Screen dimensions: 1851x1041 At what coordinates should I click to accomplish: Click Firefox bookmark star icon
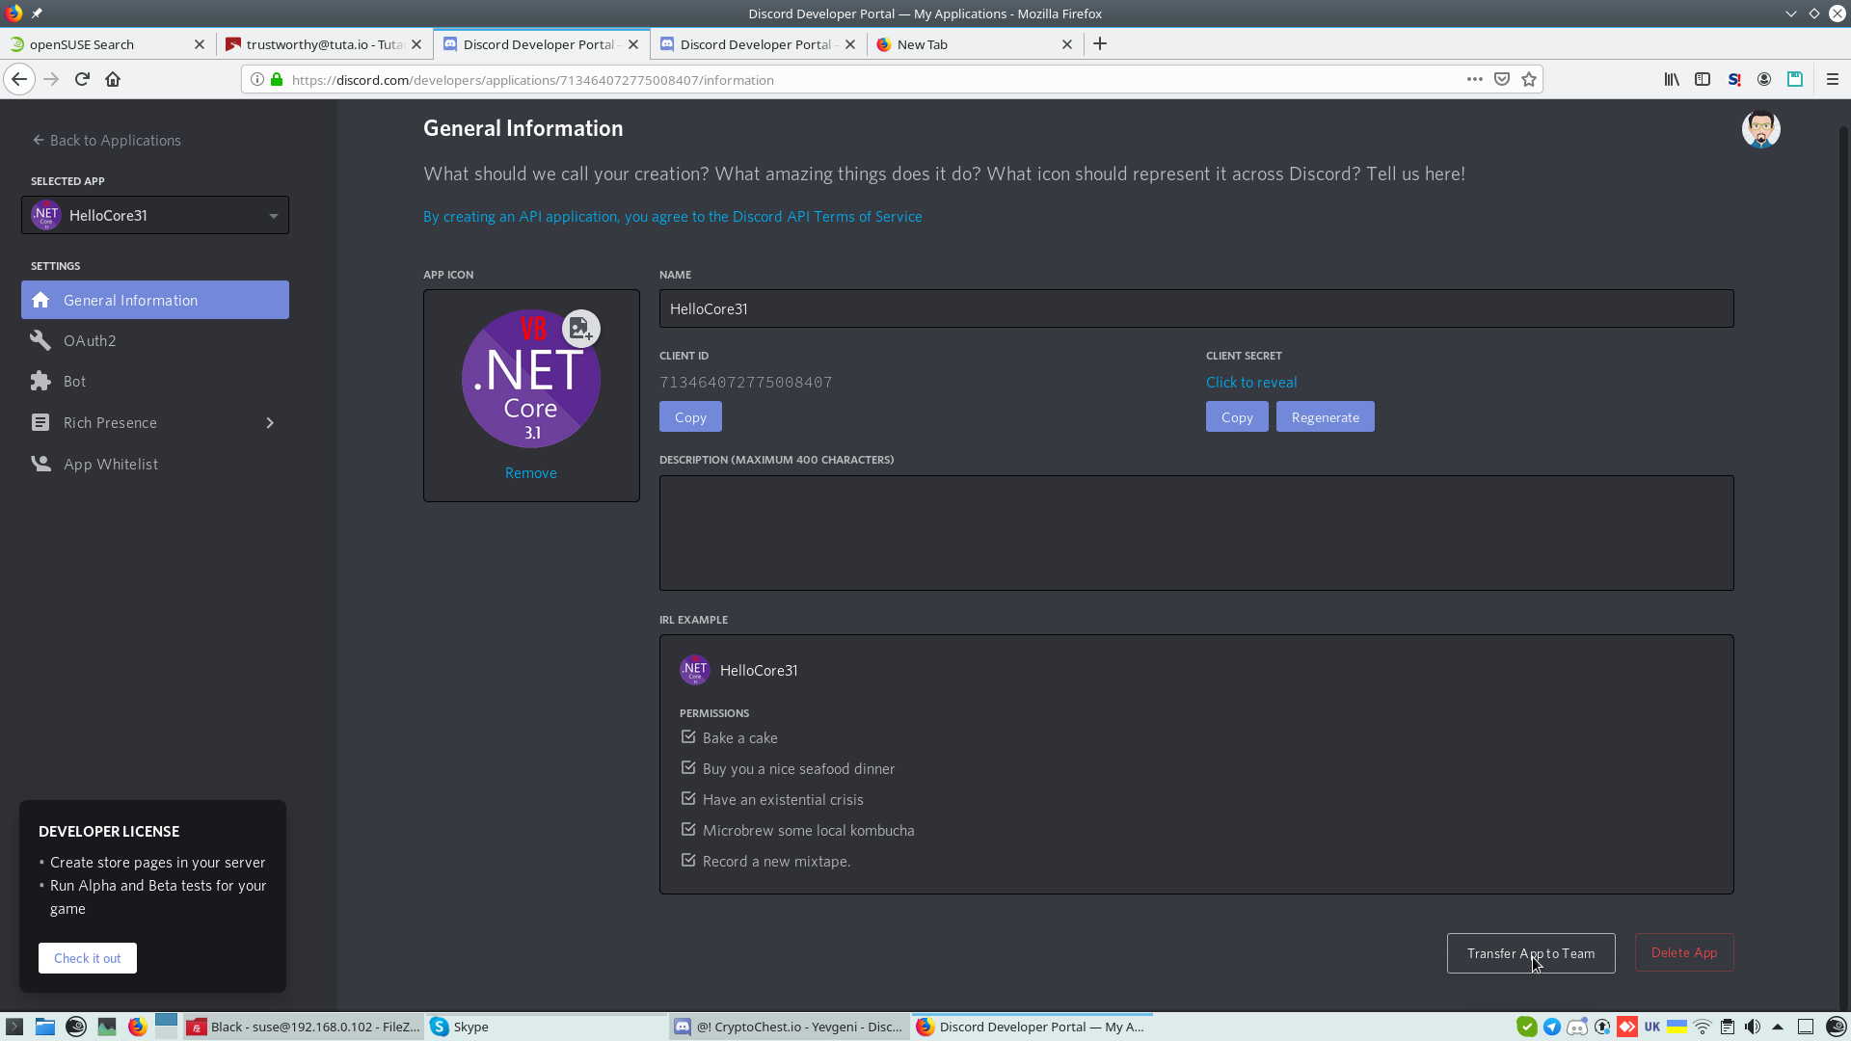pos(1529,80)
